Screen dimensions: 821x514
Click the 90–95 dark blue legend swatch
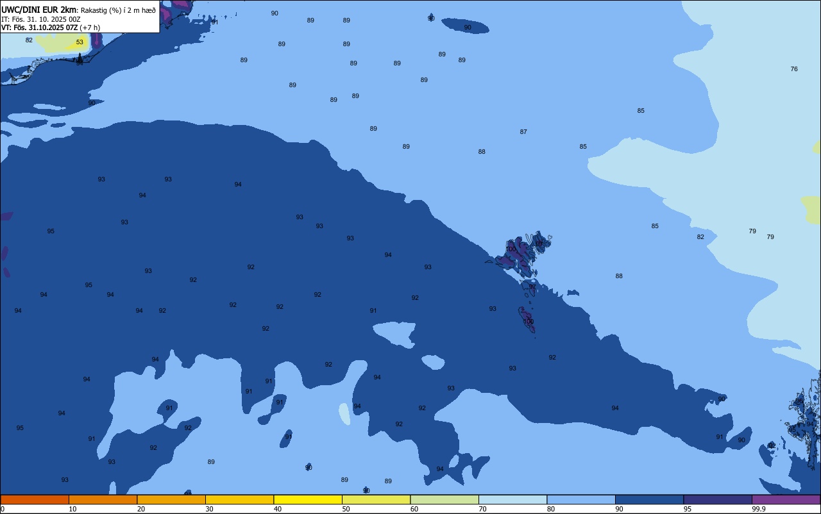(x=649, y=499)
